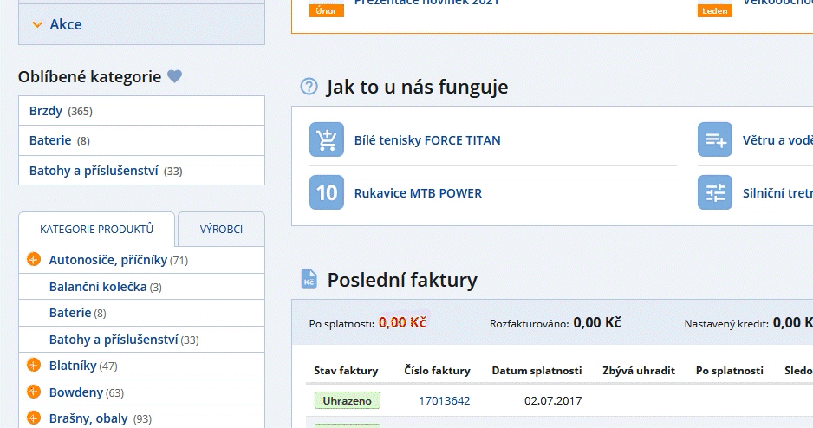Click the orange Únor month badge
Viewport: 813px width, 428px height.
[327, 11]
